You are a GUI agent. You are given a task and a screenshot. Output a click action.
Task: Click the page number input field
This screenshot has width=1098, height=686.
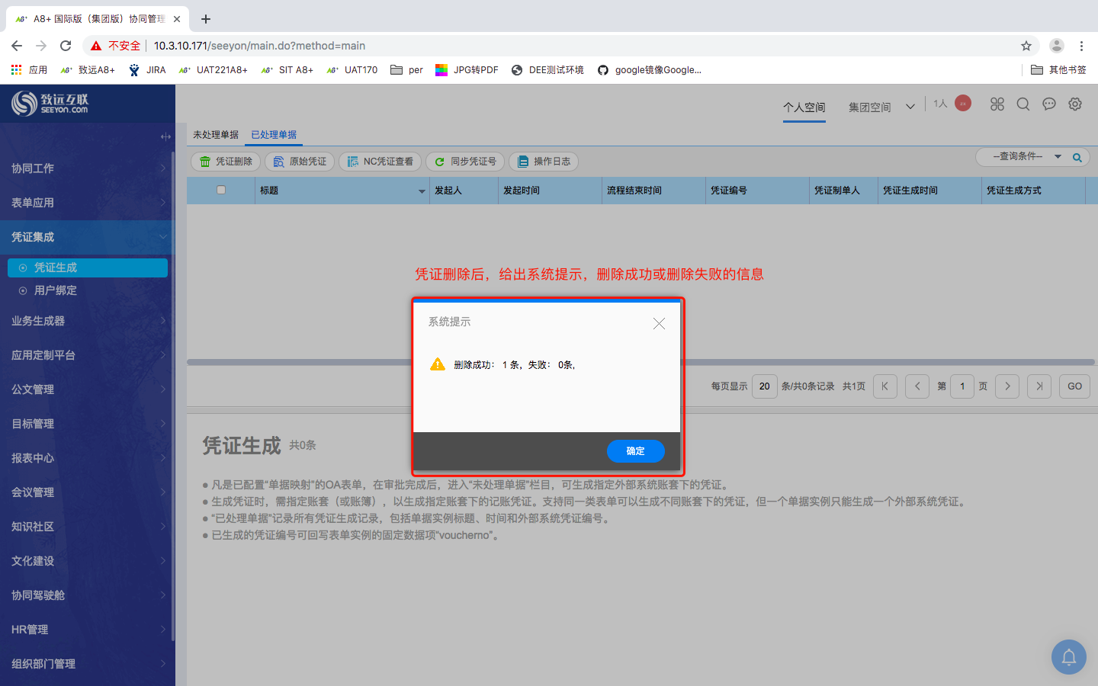tap(962, 386)
